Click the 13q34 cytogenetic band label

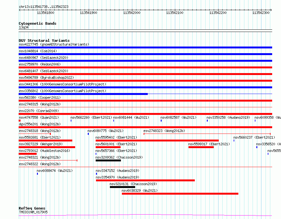(24, 27)
